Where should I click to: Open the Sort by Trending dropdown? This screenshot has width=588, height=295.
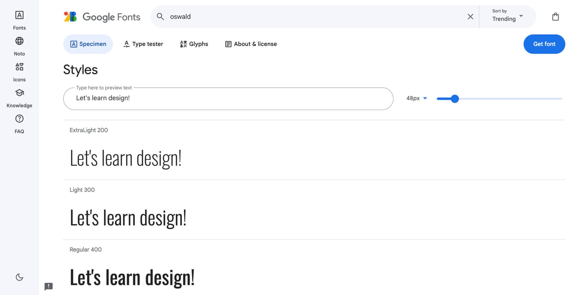tap(507, 17)
